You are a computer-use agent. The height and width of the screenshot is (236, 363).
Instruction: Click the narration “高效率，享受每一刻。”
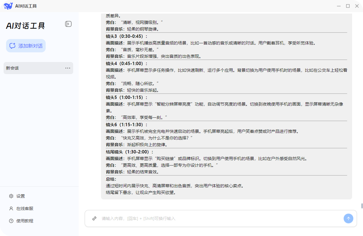pyautogui.click(x=144, y=117)
